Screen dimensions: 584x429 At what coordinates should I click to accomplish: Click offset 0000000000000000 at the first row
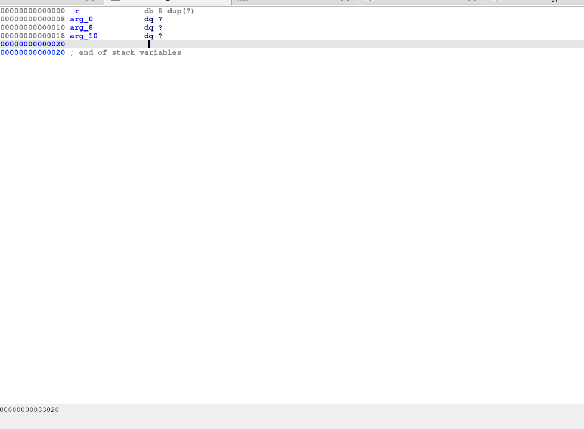(33, 11)
